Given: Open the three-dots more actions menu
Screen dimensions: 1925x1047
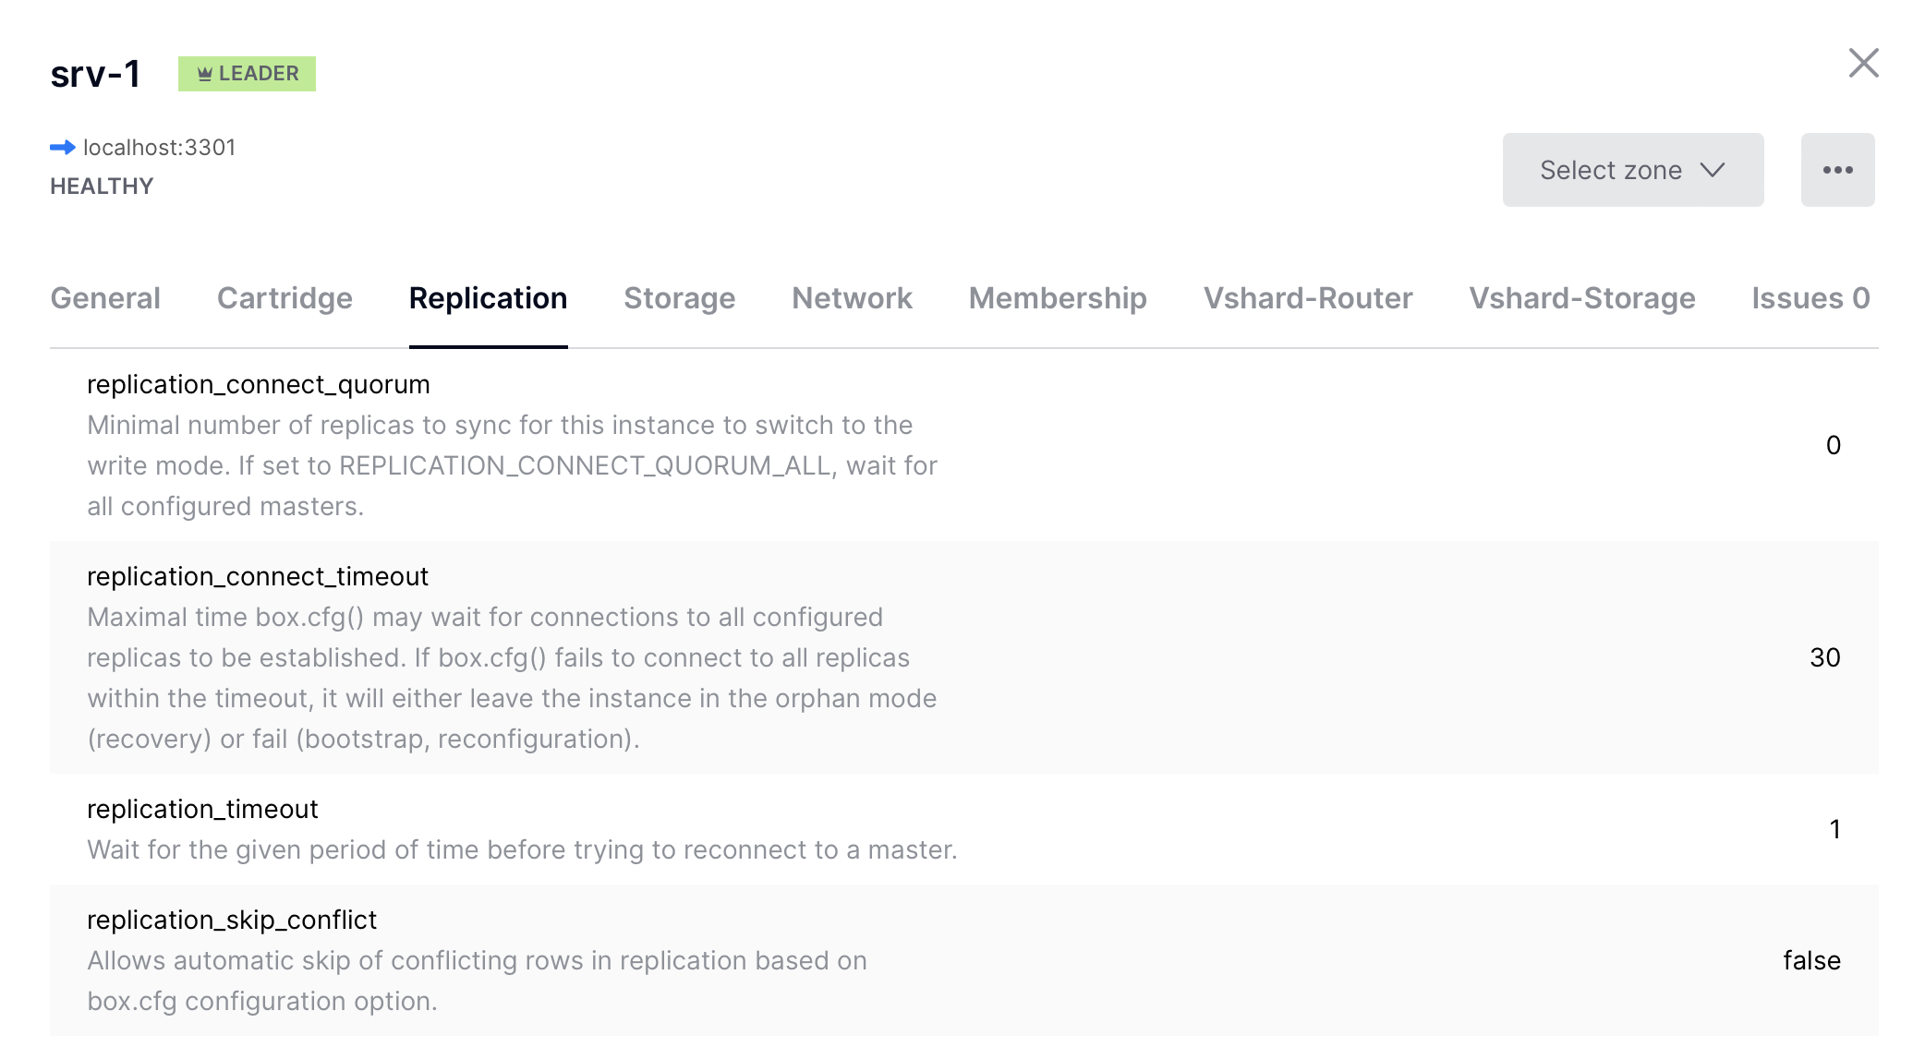Looking at the screenshot, I should click(1837, 170).
